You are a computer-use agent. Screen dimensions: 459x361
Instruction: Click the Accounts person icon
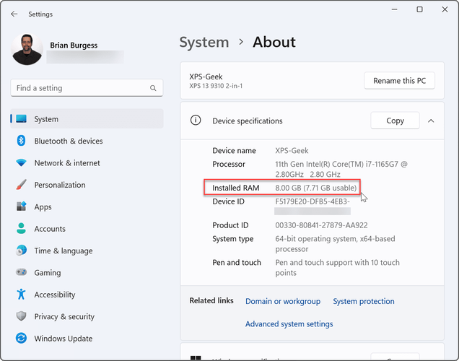(x=21, y=229)
